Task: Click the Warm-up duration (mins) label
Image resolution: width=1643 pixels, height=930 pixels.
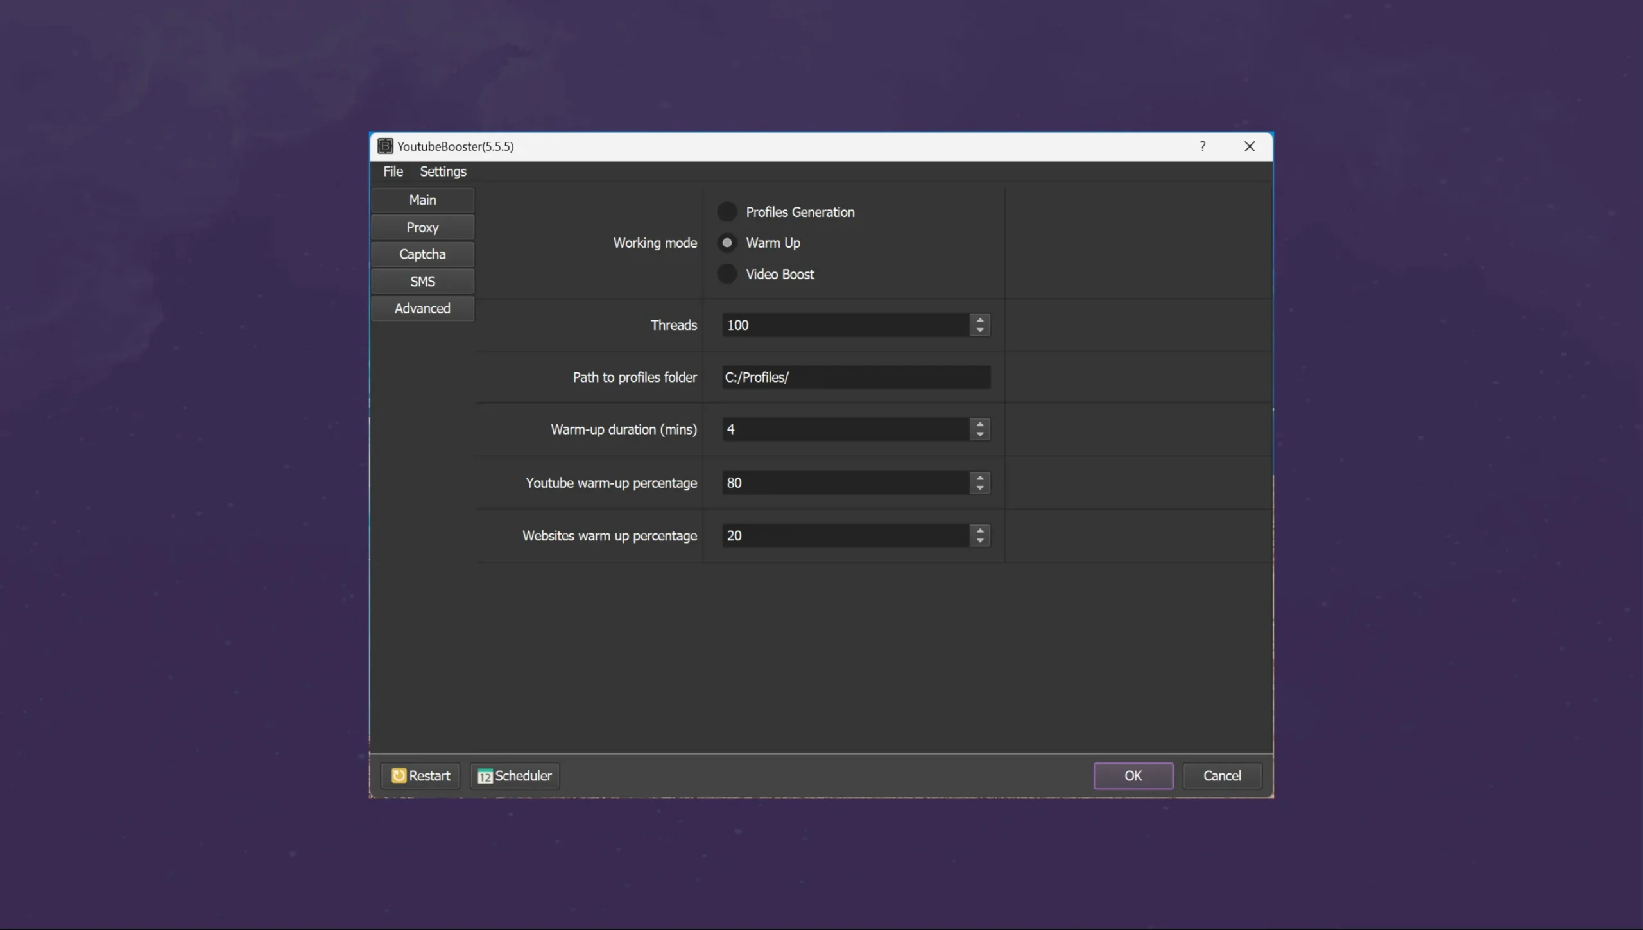Action: click(623, 429)
